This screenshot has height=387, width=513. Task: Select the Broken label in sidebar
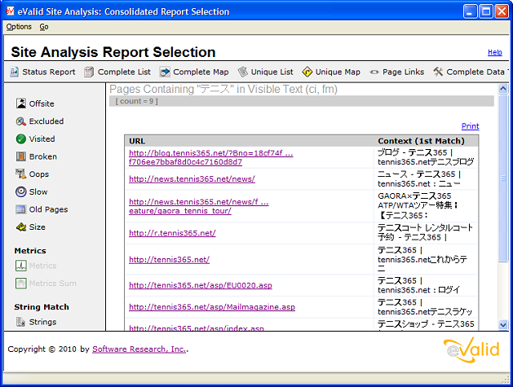[x=43, y=156]
